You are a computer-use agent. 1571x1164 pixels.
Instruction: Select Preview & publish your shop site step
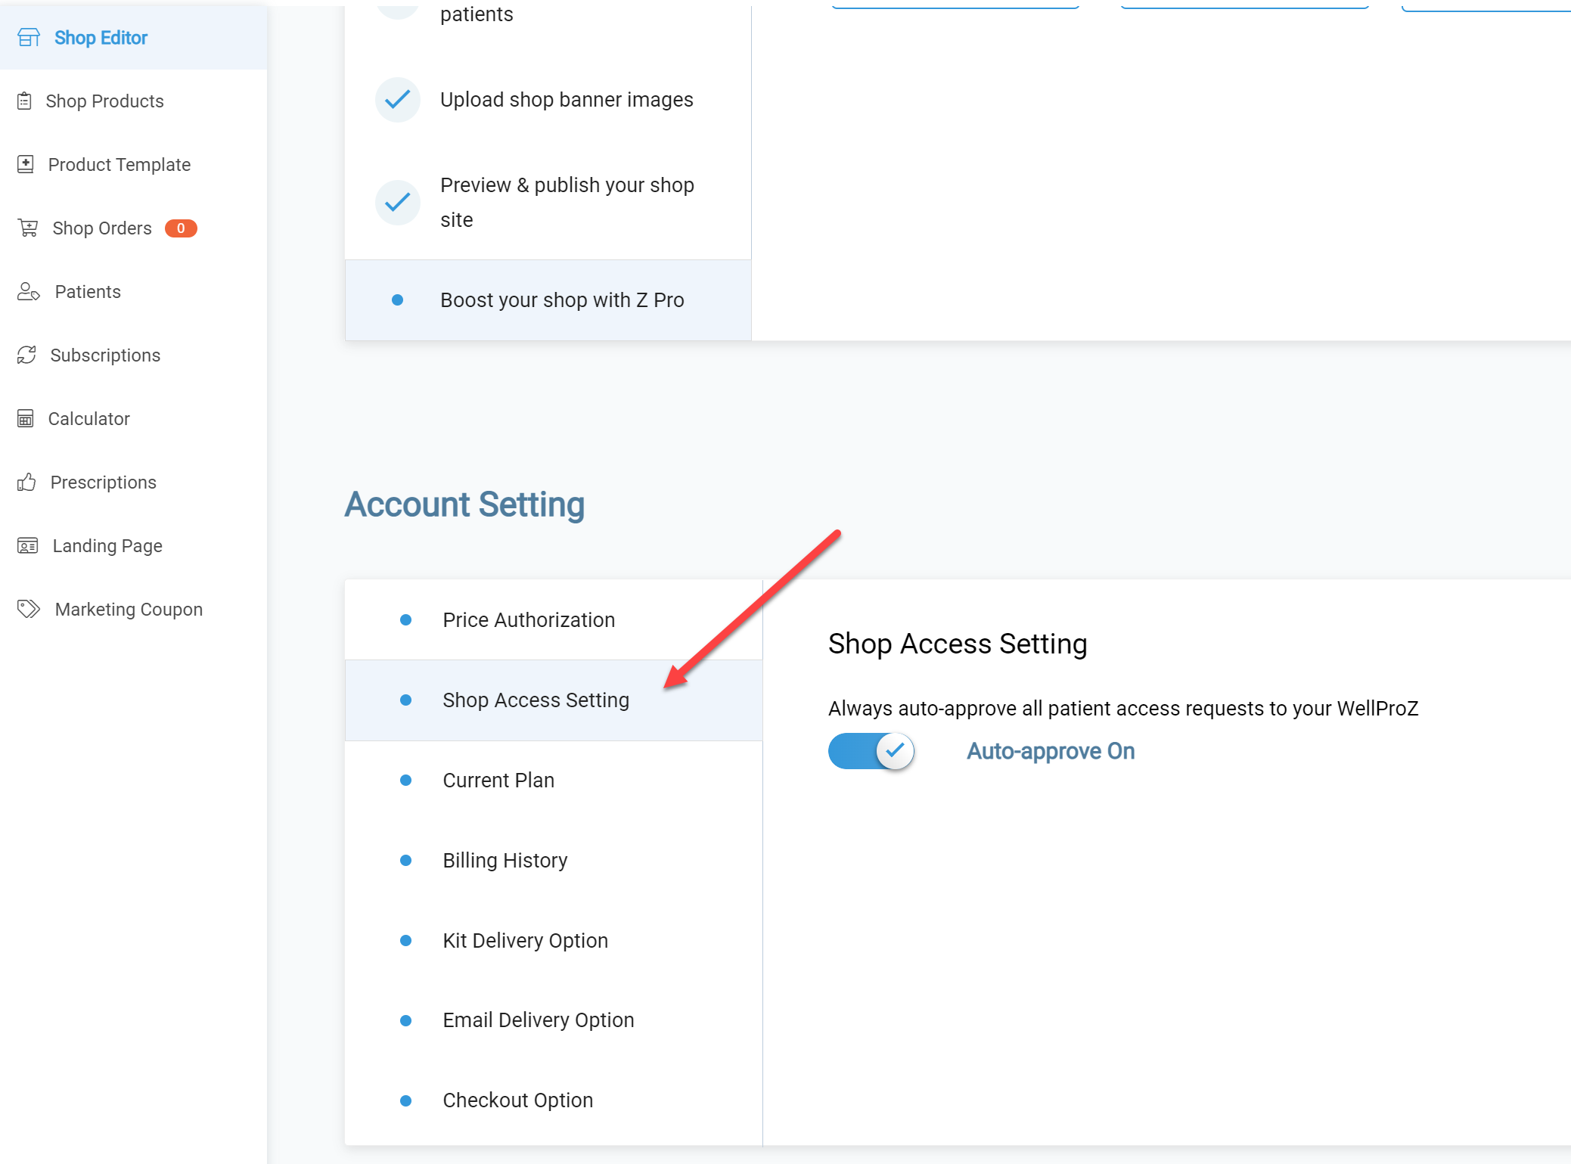pyautogui.click(x=548, y=202)
